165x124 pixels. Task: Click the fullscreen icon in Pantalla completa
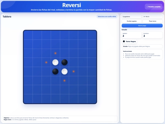pos(147,7)
